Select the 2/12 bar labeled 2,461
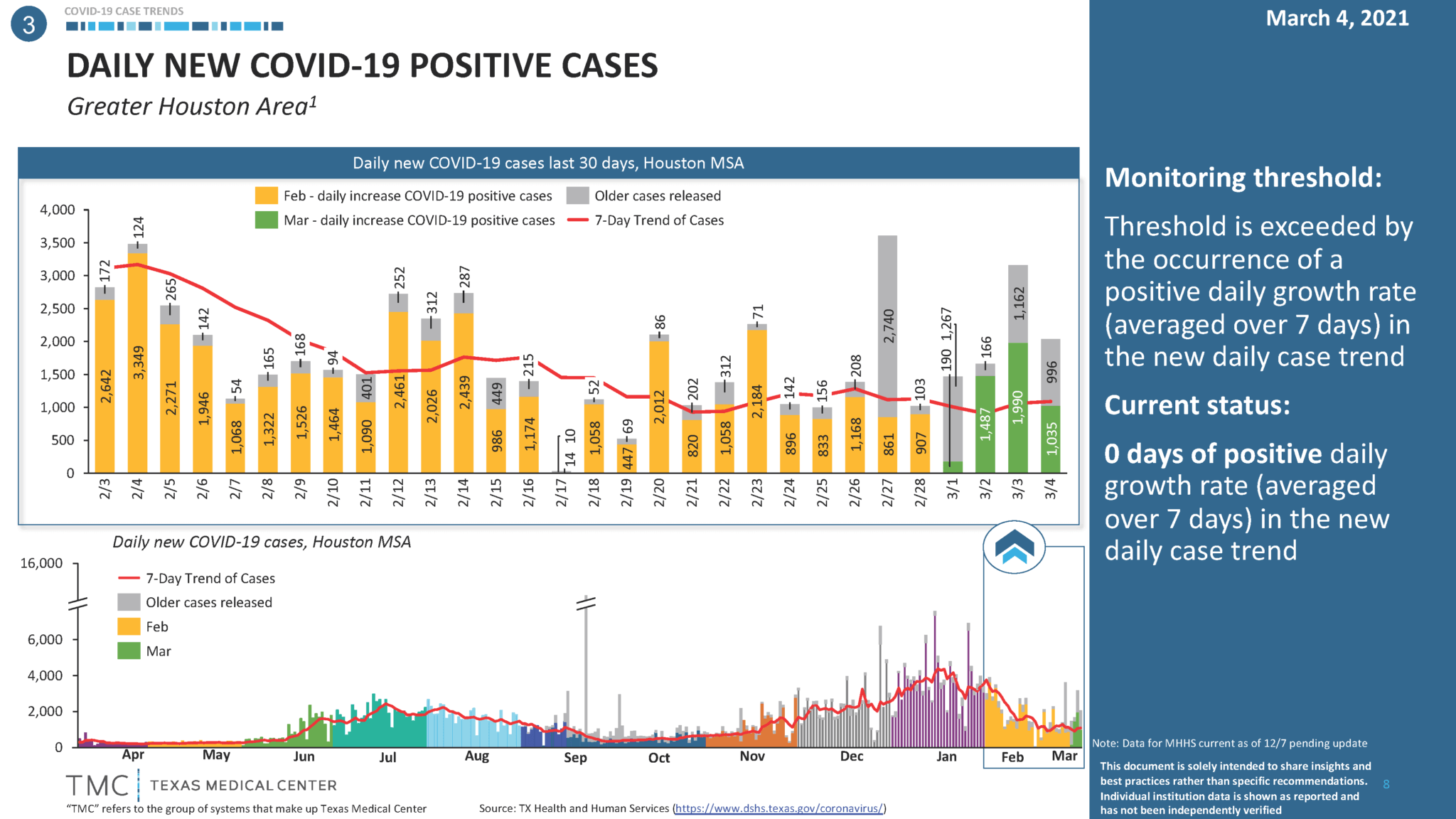Viewport: 1456px width, 819px height. pyautogui.click(x=398, y=392)
